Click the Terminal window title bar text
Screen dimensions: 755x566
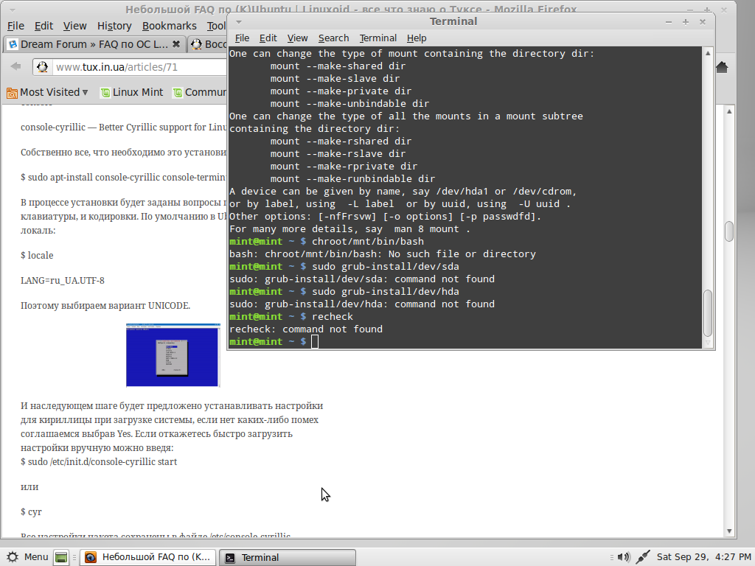tap(453, 21)
